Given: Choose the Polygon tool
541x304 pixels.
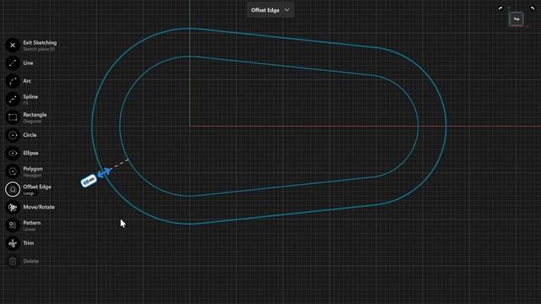Looking at the screenshot, I should [x=13, y=171].
